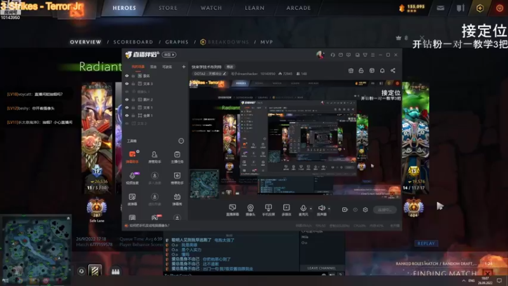Open the 房管助手 tool icon
Image resolution: width=508 pixels, height=286 pixels.
pyautogui.click(x=154, y=156)
